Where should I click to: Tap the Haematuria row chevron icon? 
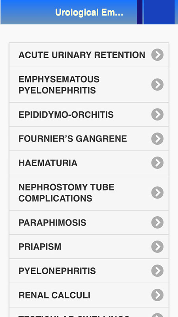(x=157, y=163)
